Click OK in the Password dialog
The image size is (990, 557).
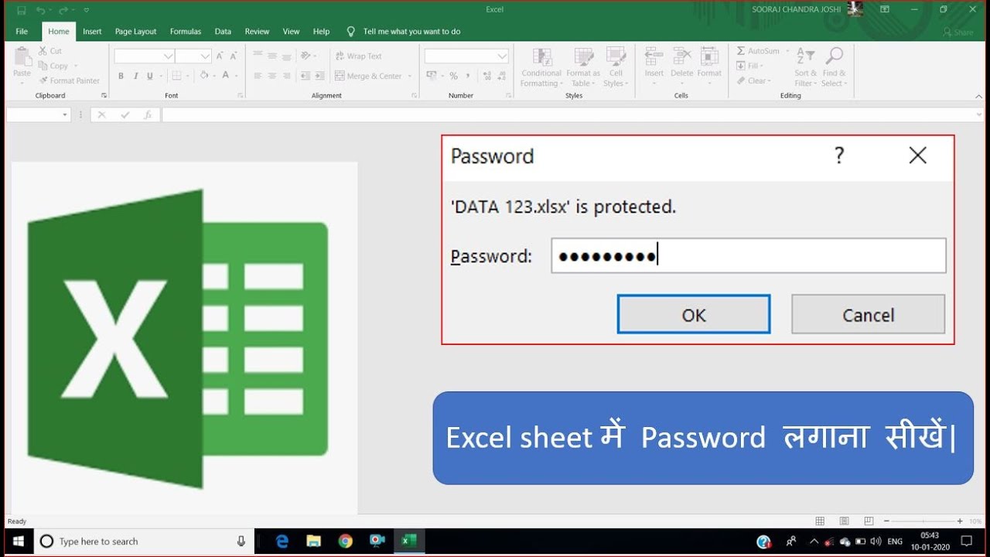coord(694,314)
